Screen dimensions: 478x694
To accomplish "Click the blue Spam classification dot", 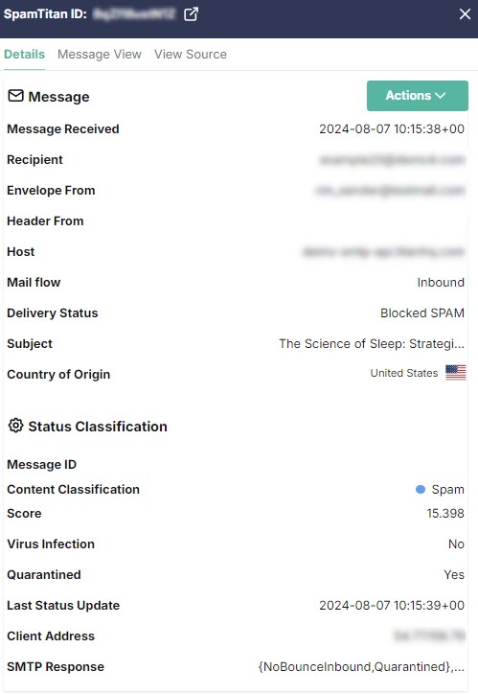I will click(421, 489).
